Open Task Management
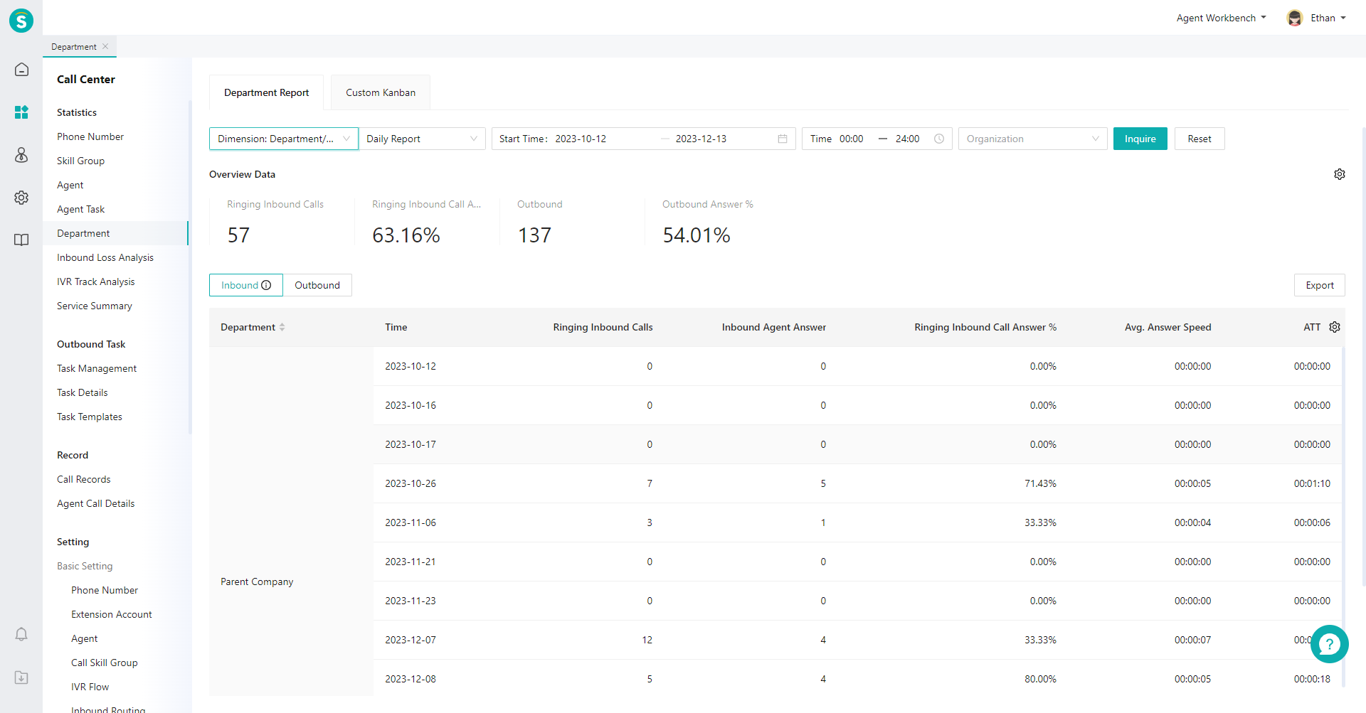This screenshot has width=1366, height=713. (x=97, y=368)
